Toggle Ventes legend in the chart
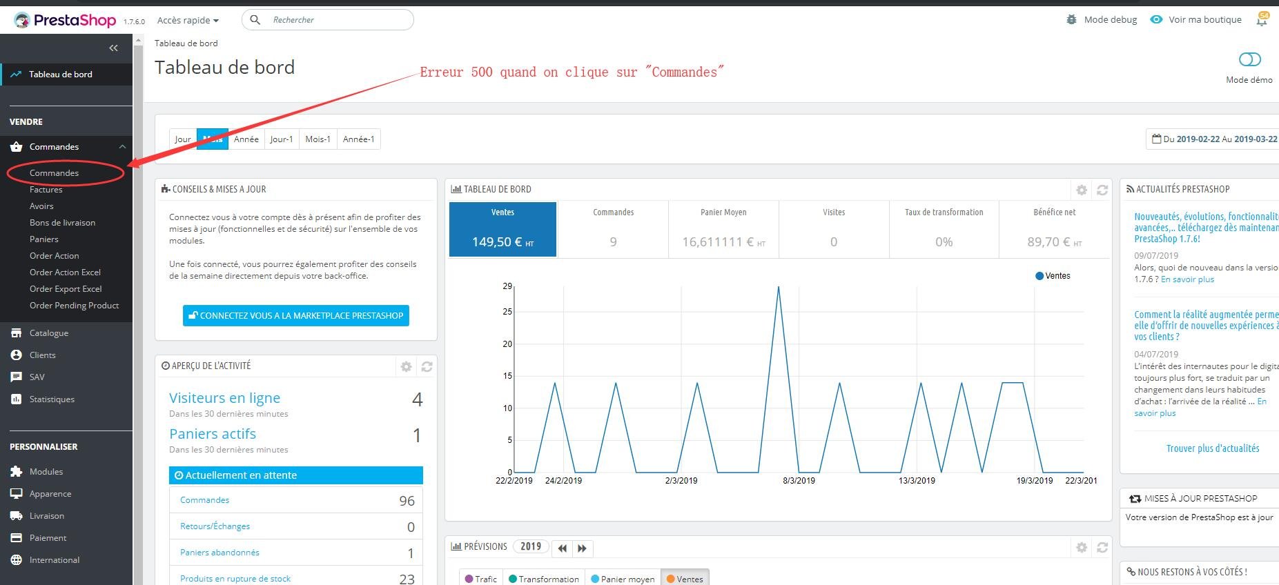Image resolution: width=1279 pixels, height=585 pixels. (1053, 276)
